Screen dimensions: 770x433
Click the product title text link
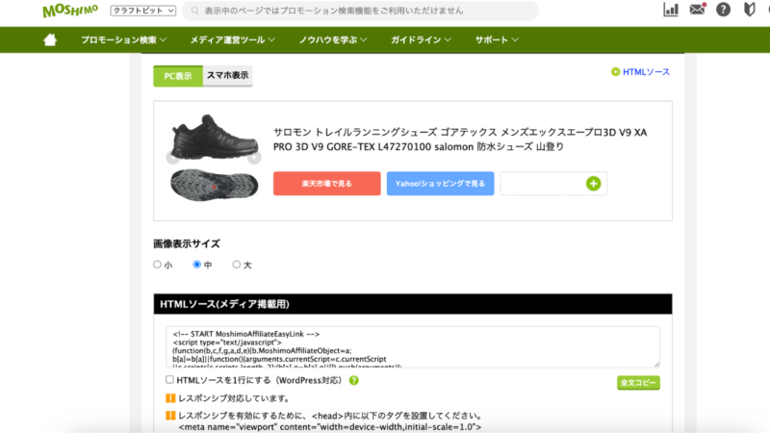(x=460, y=140)
